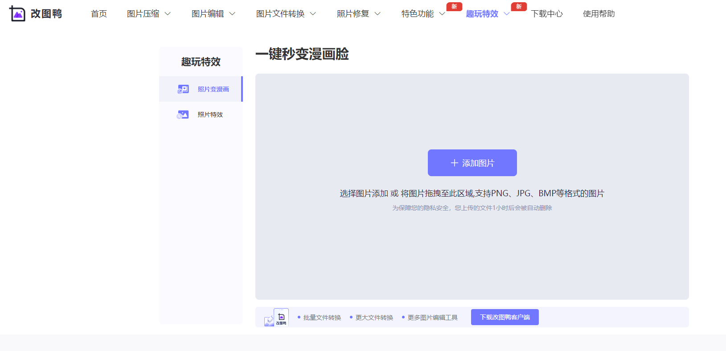Click the 一键秒变漫画脸 heading

(302, 54)
